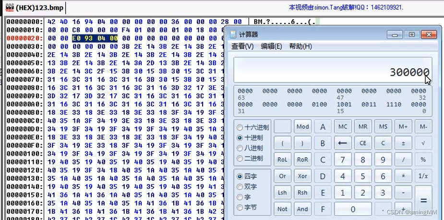Switch to the (HEX)123.bmp tab
Viewport: 444px width, 220px height.
[x=35, y=8]
